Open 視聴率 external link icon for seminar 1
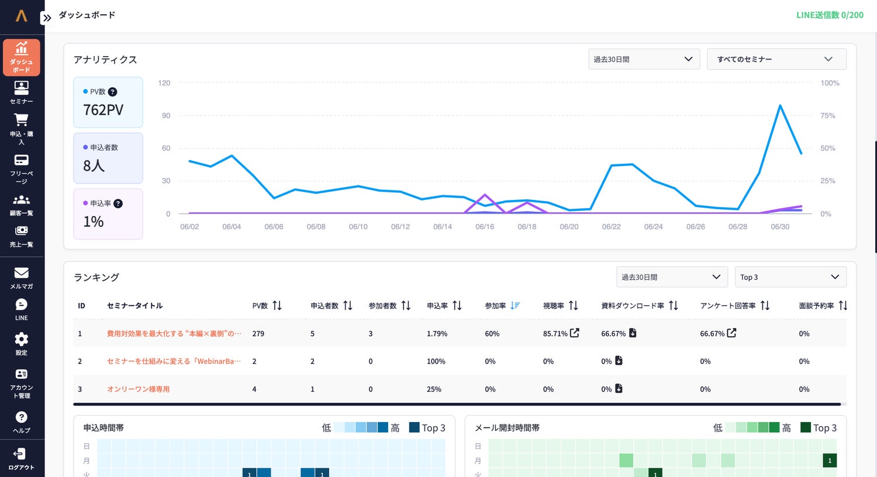 pos(575,333)
